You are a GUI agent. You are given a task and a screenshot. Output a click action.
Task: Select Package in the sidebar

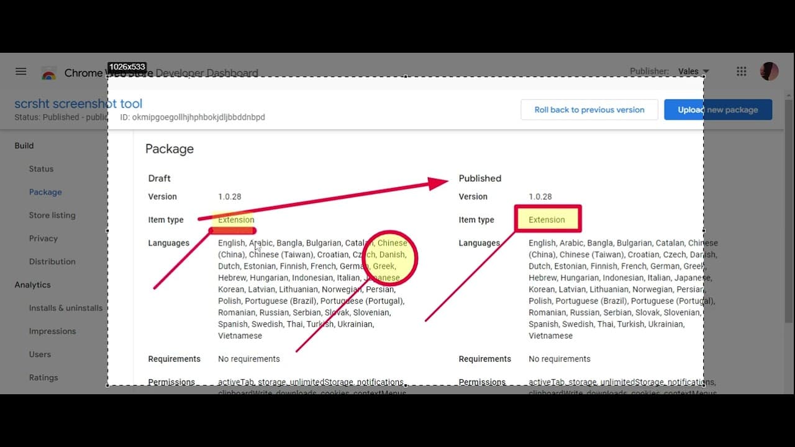point(45,192)
